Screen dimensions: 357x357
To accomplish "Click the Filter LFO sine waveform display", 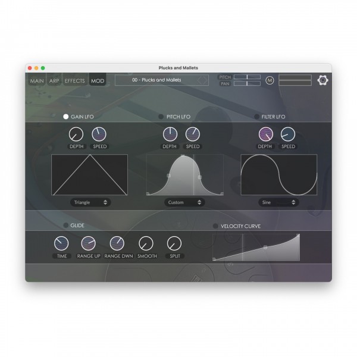I will (279, 174).
